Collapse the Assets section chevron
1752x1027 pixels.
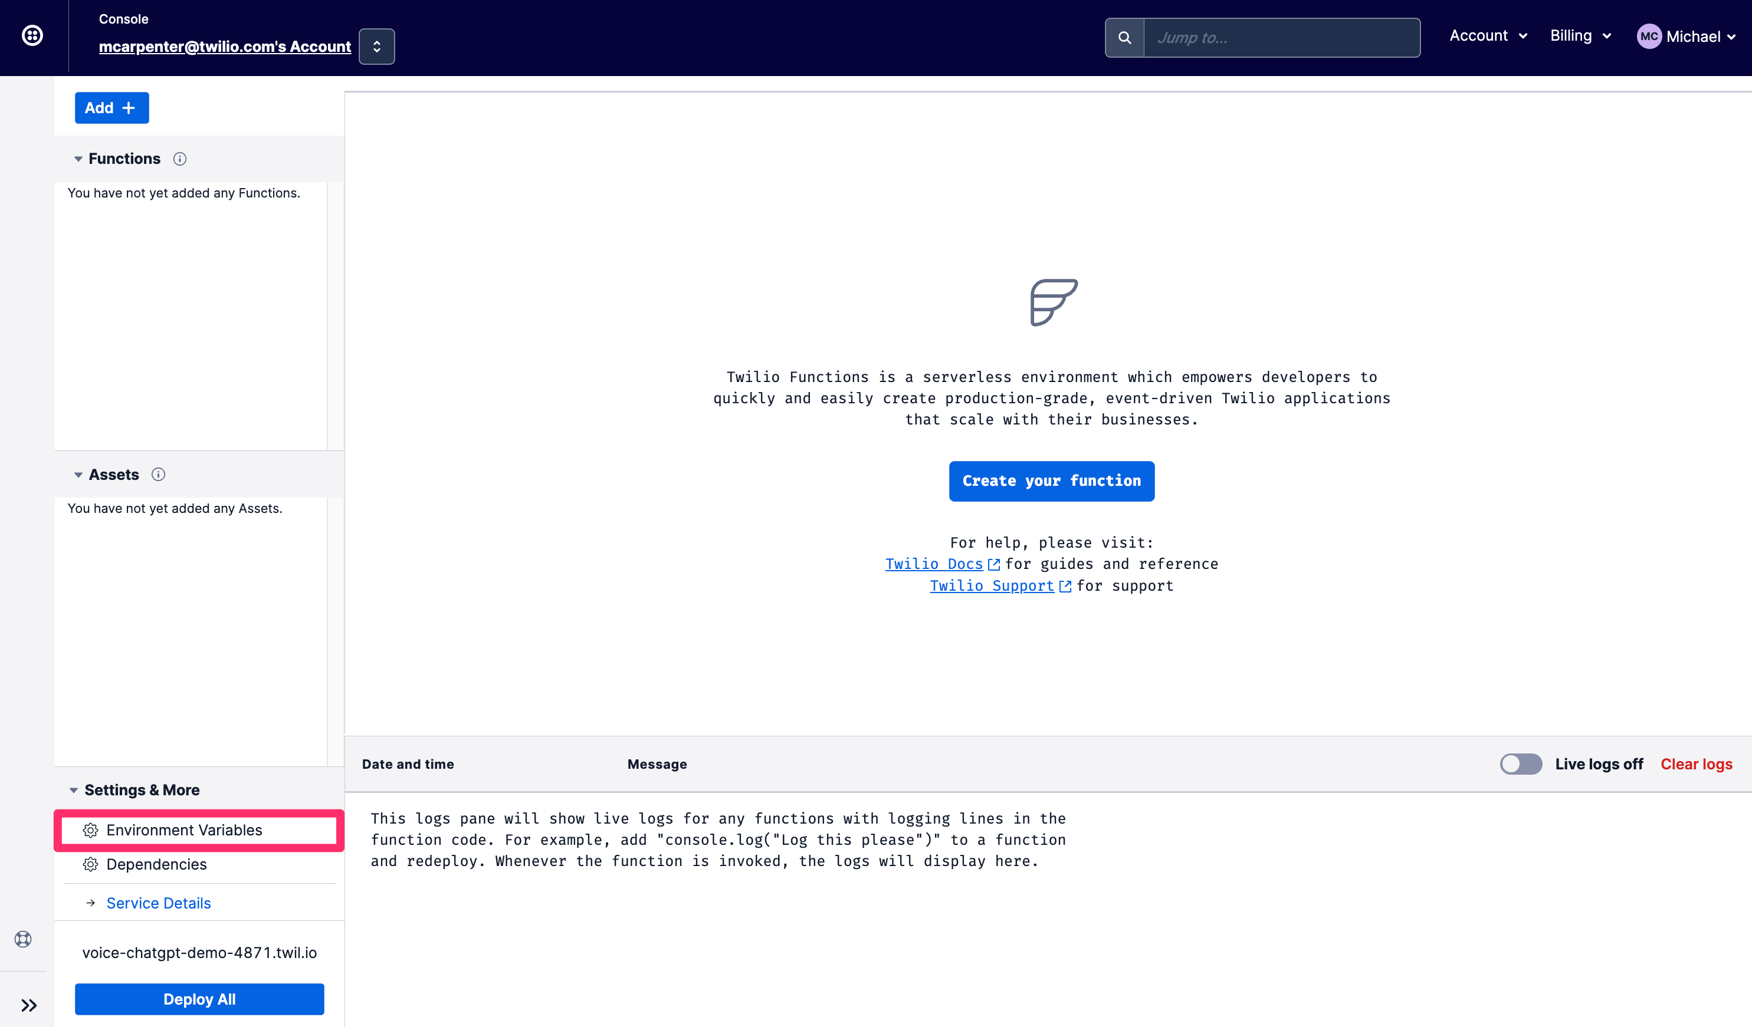pyautogui.click(x=77, y=475)
